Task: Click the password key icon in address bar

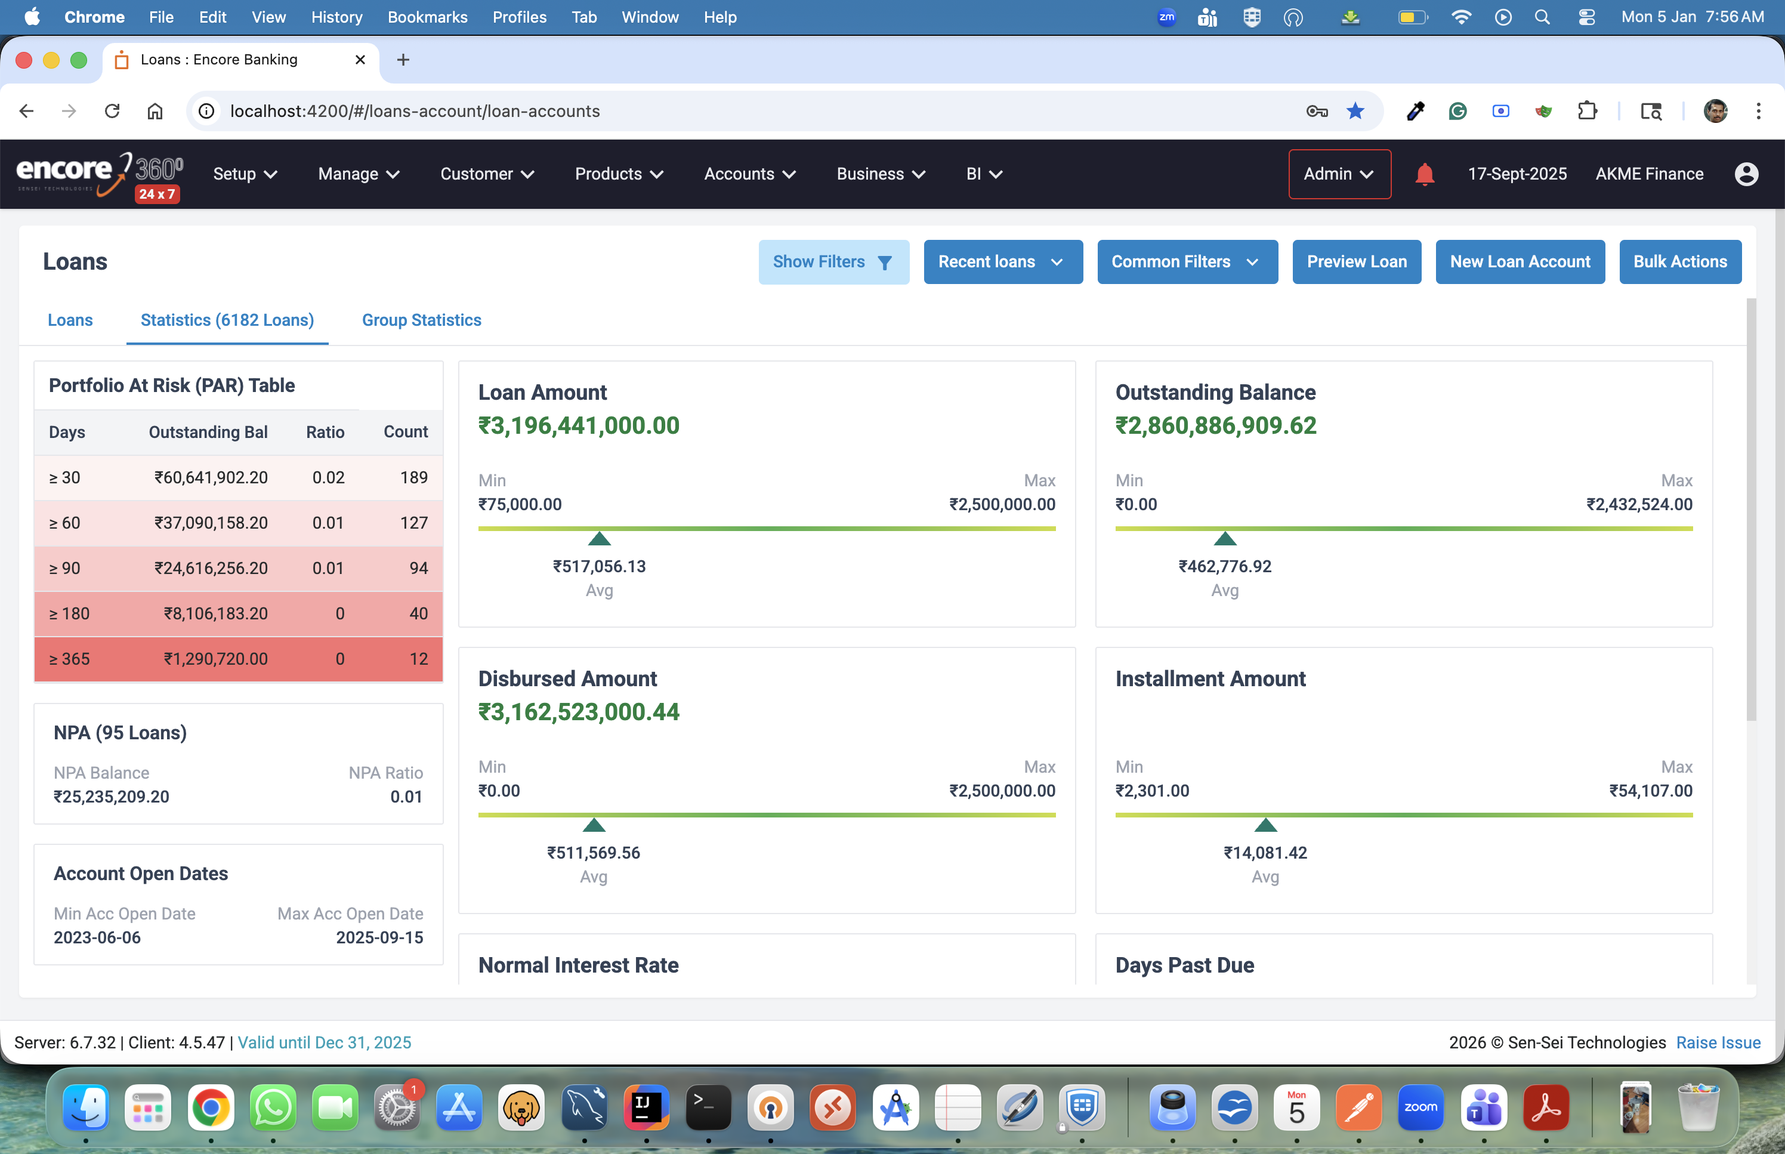Action: pyautogui.click(x=1316, y=111)
